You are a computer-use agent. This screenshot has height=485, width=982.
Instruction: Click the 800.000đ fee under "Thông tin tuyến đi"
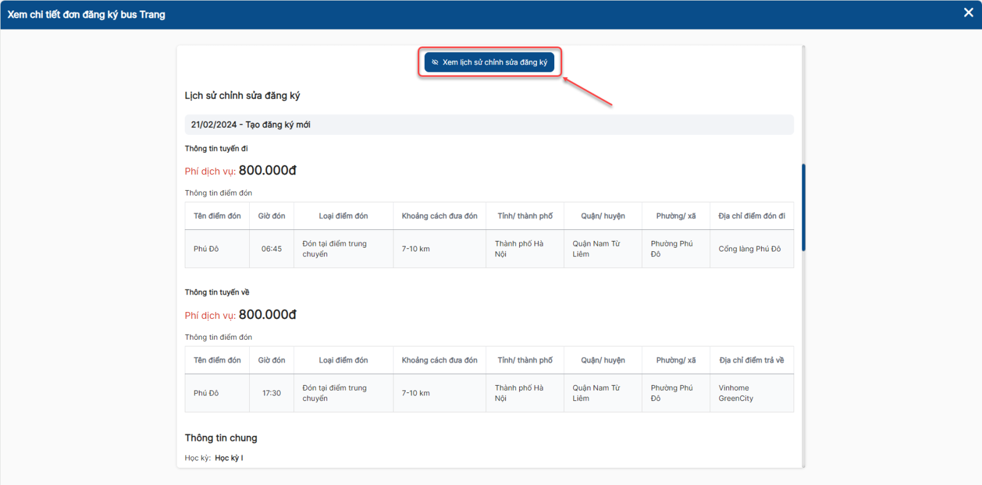coord(267,170)
